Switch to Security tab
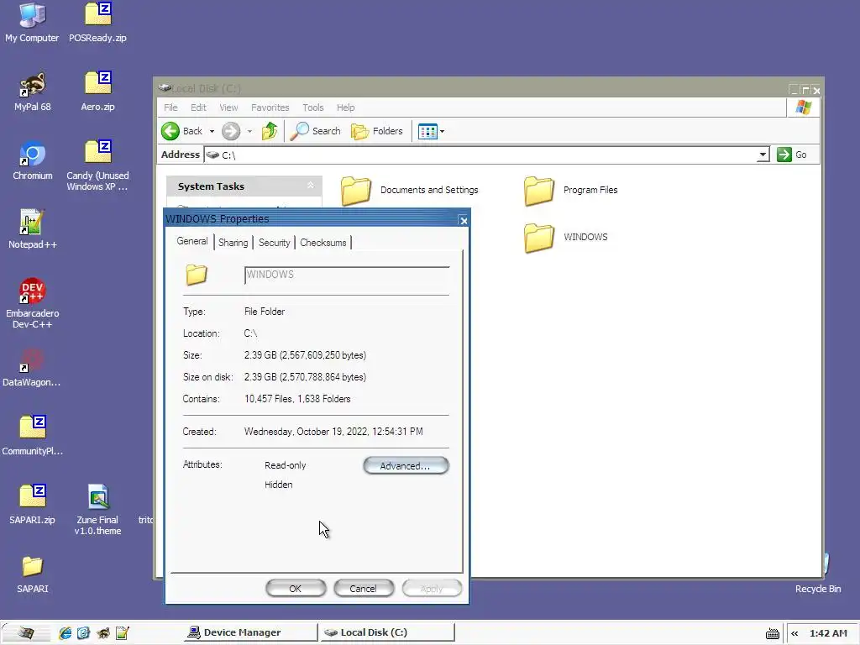Viewport: 860px width, 645px height. (275, 243)
